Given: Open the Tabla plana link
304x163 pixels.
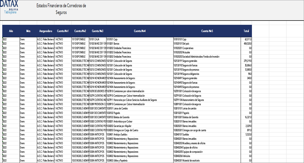Looking at the screenshot, I should (10, 12).
